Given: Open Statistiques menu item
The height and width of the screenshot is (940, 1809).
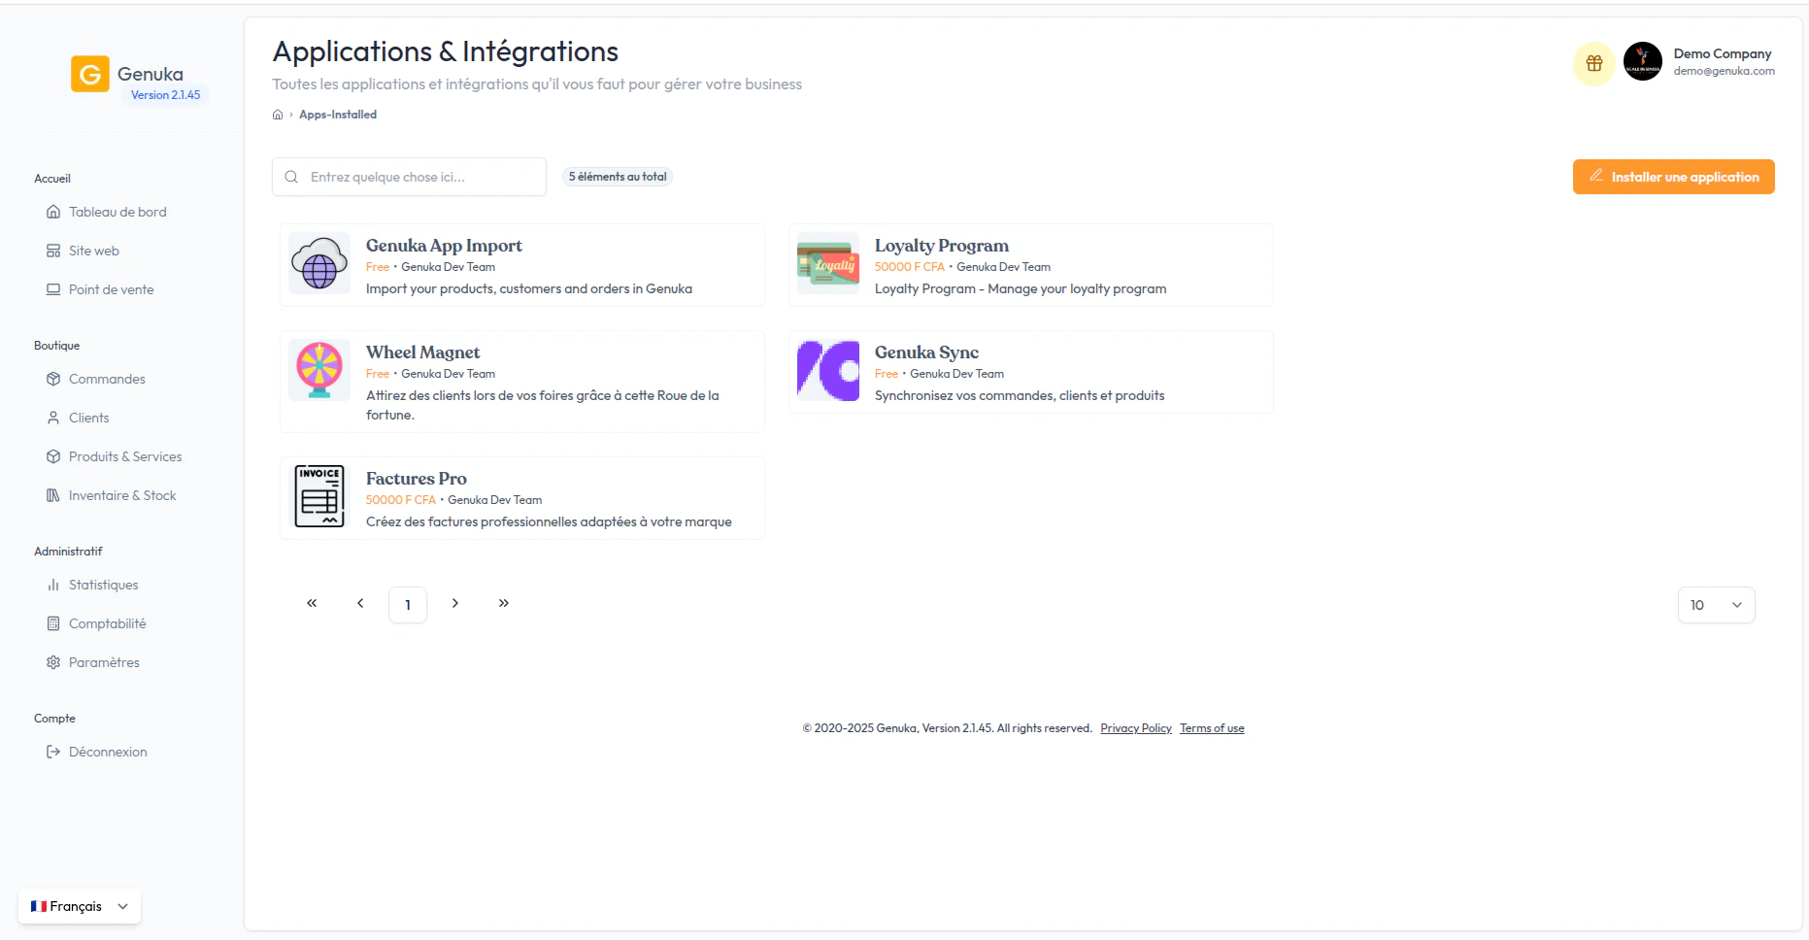Looking at the screenshot, I should point(103,585).
